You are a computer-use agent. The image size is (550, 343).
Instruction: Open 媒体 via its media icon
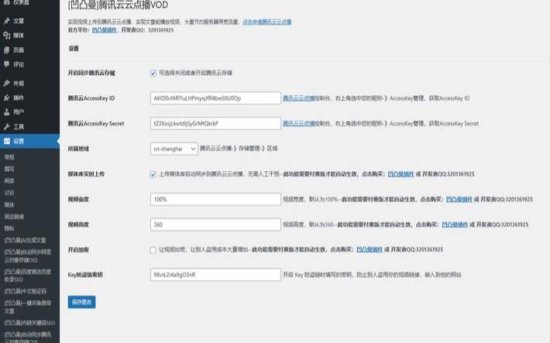(x=7, y=36)
